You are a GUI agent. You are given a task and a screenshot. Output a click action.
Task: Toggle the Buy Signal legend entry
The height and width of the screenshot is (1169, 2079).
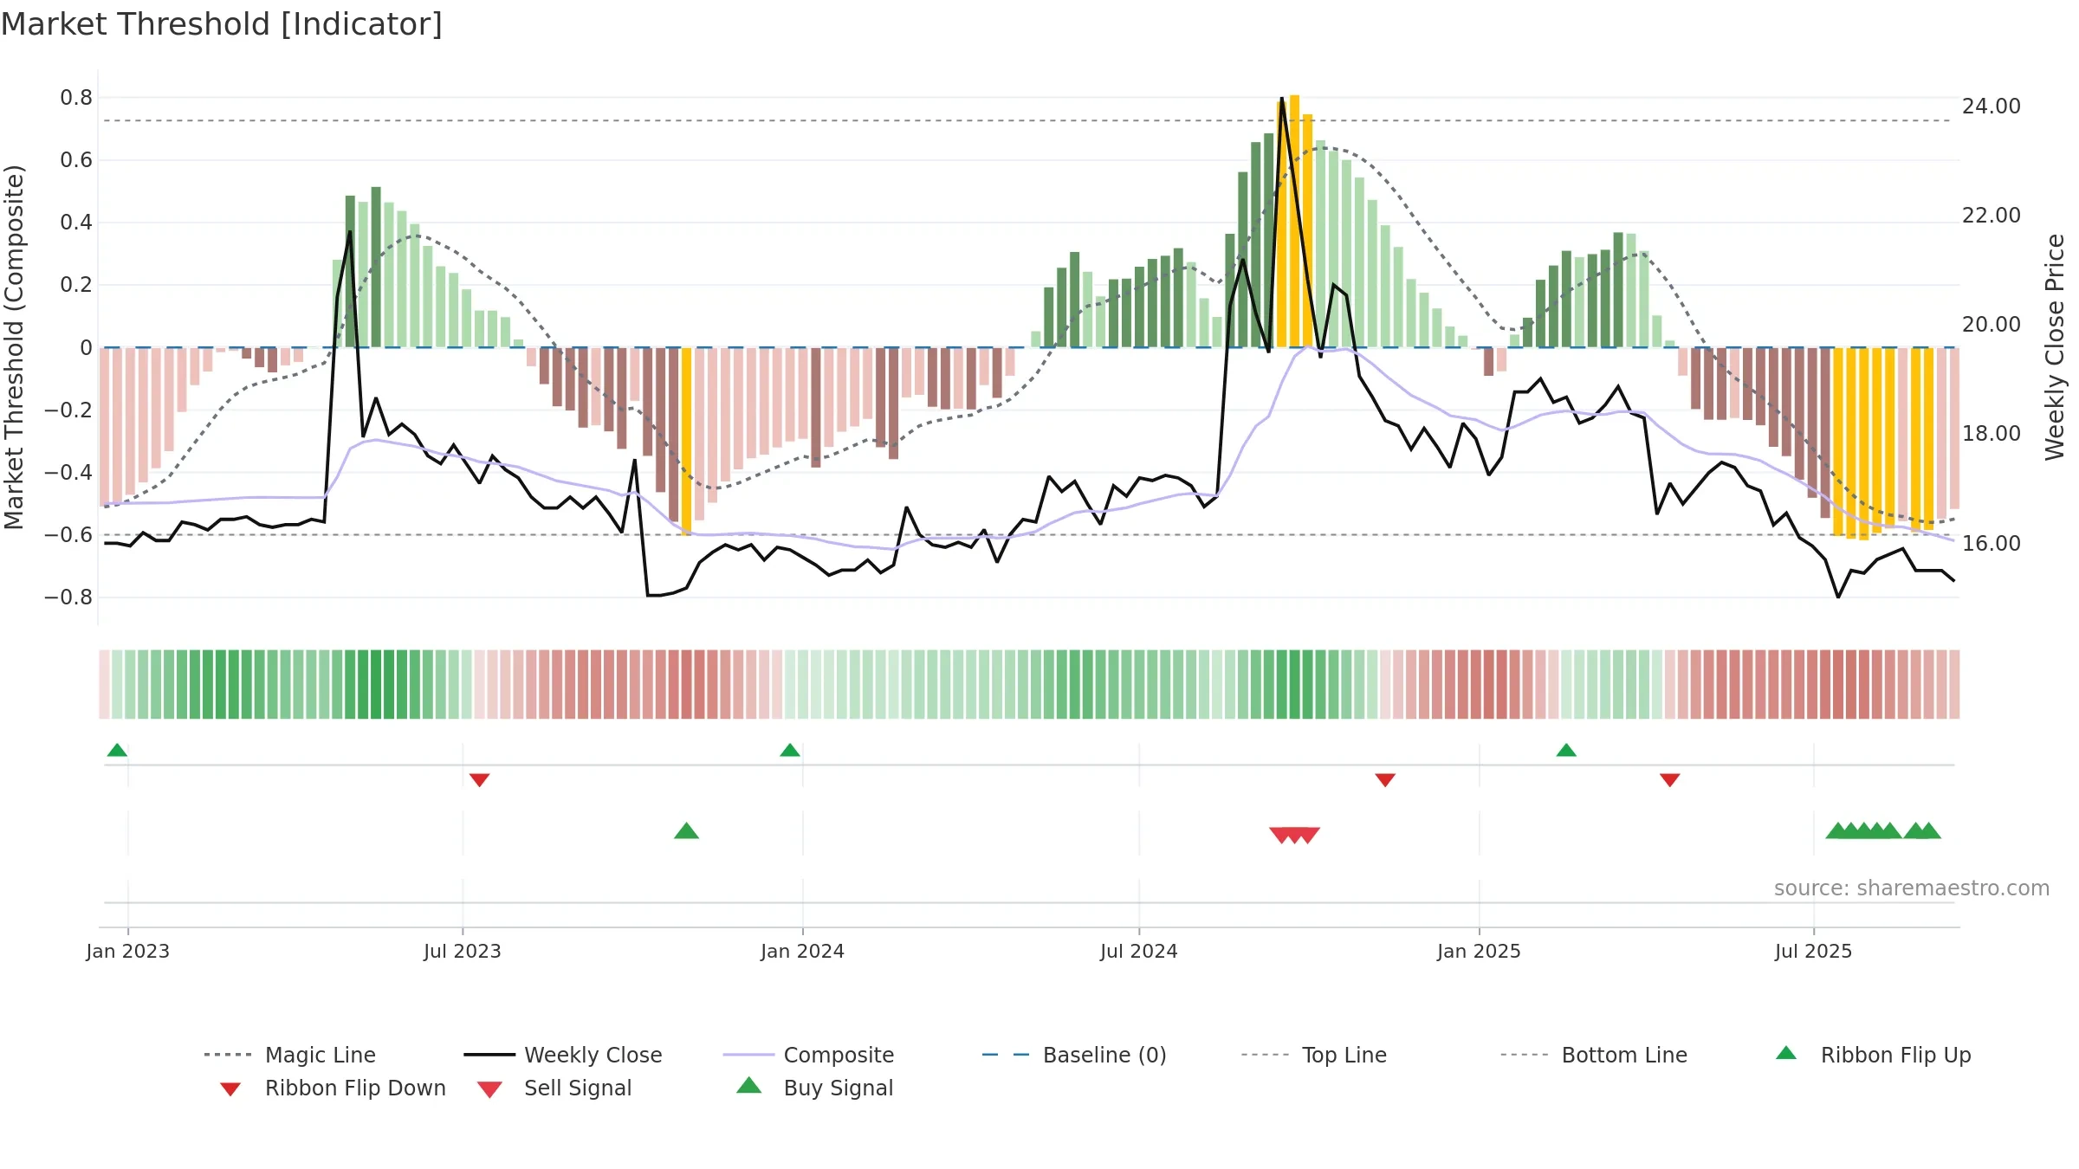814,1088
